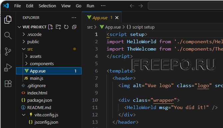Place cursor on the TheWelcome import line
The image size is (223, 128).
point(165,49)
